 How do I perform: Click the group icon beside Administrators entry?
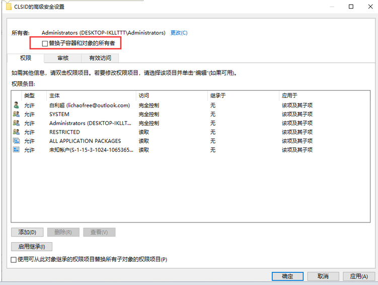[x=16, y=123]
